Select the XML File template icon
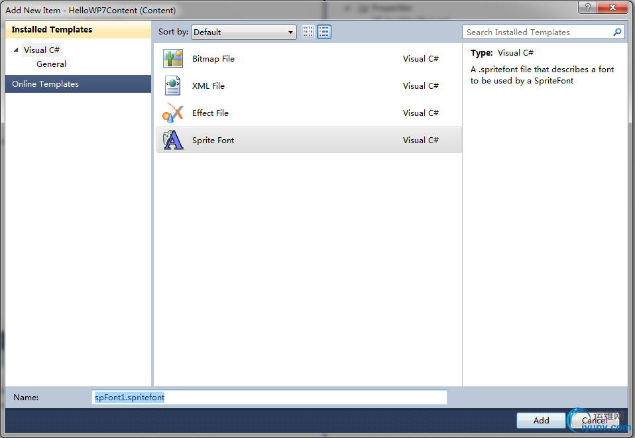 (173, 86)
